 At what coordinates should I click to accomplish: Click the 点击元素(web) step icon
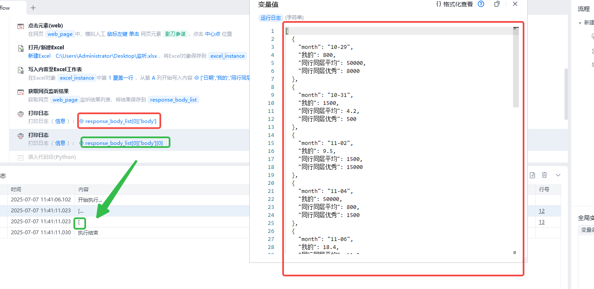(x=20, y=27)
